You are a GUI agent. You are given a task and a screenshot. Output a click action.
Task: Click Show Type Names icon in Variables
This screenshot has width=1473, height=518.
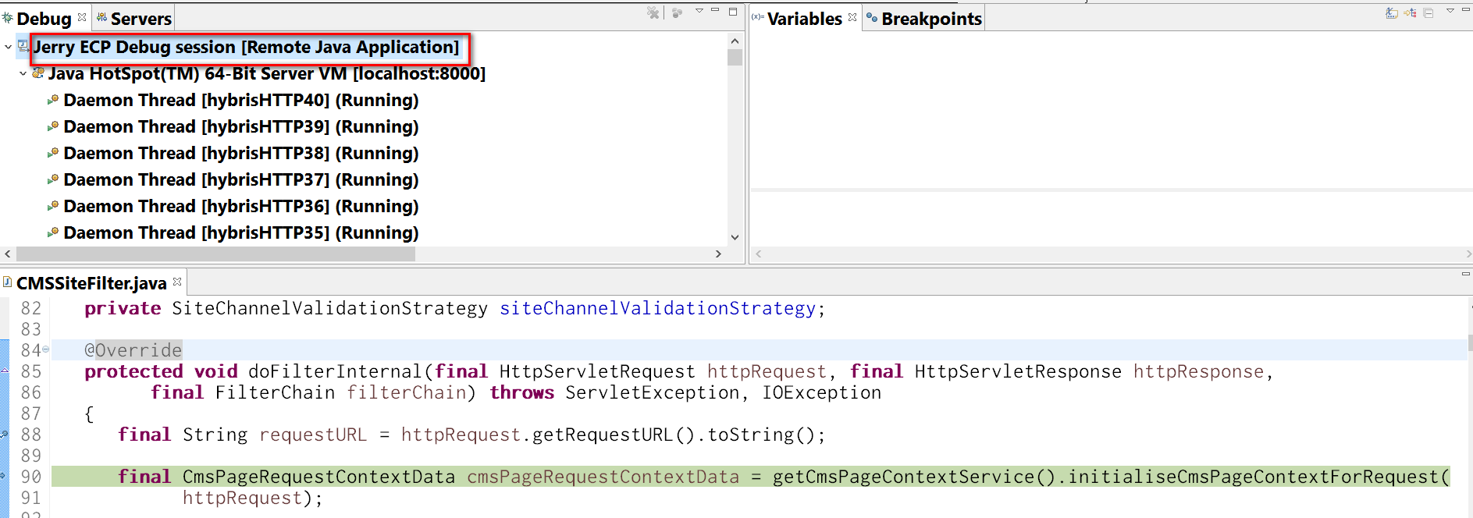pyautogui.click(x=1391, y=12)
